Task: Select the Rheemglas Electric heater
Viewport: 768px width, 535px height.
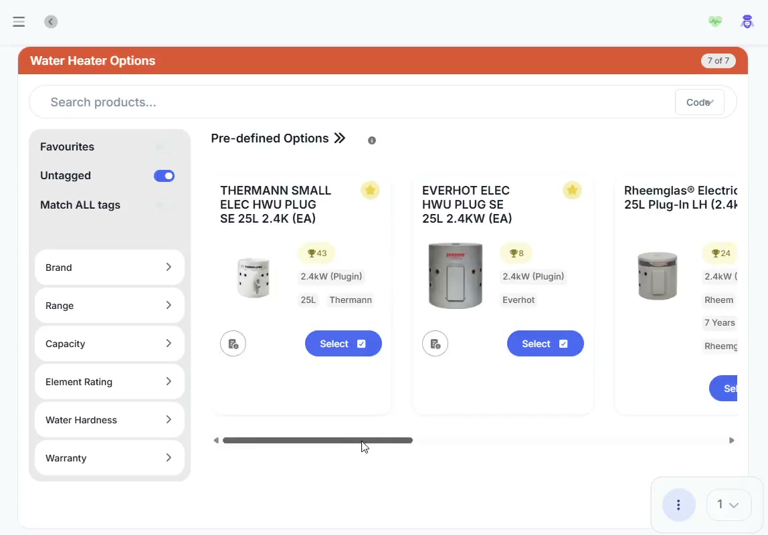Action: pos(723,388)
